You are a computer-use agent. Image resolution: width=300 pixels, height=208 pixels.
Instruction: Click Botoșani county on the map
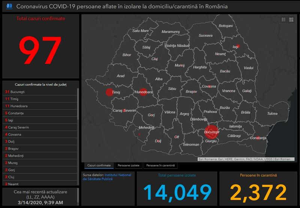[x=226, y=26]
